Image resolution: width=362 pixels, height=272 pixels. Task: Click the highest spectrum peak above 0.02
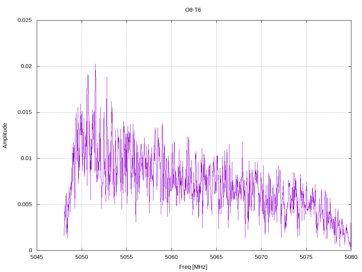click(95, 65)
